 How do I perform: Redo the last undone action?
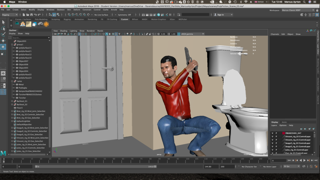click(39, 15)
